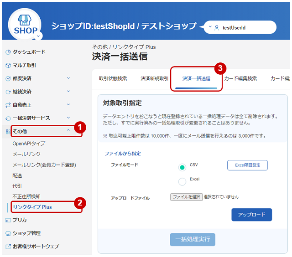Collapse the その他 menu chevron
The height and width of the screenshot is (257, 292).
pos(68,130)
